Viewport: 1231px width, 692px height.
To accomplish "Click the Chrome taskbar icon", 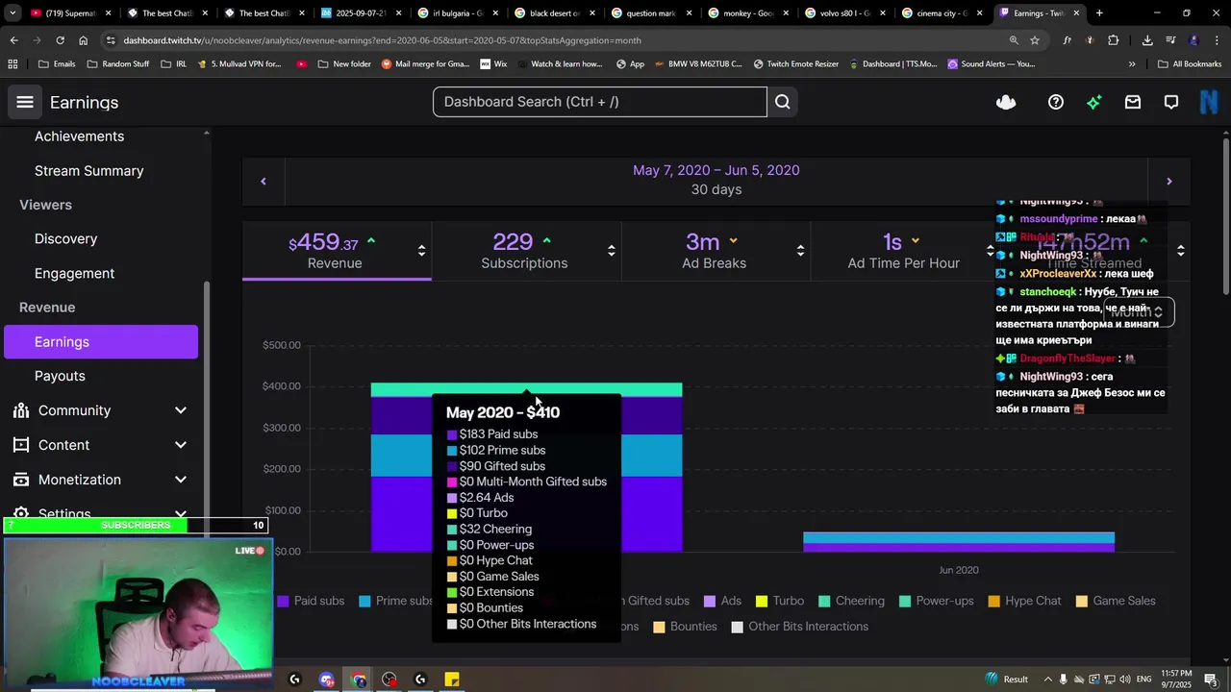I will pyautogui.click(x=359, y=680).
